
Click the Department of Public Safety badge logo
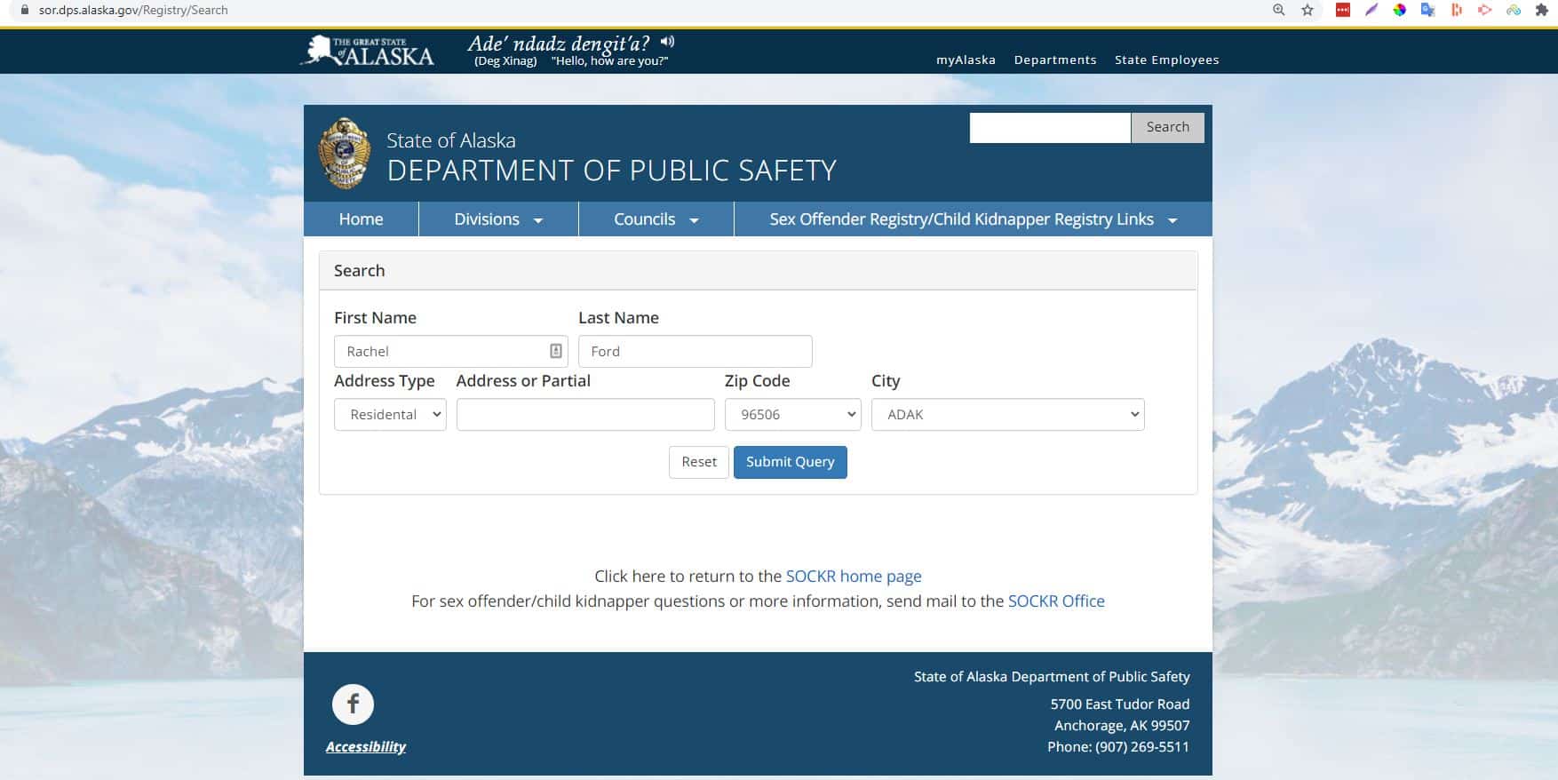[x=346, y=154]
